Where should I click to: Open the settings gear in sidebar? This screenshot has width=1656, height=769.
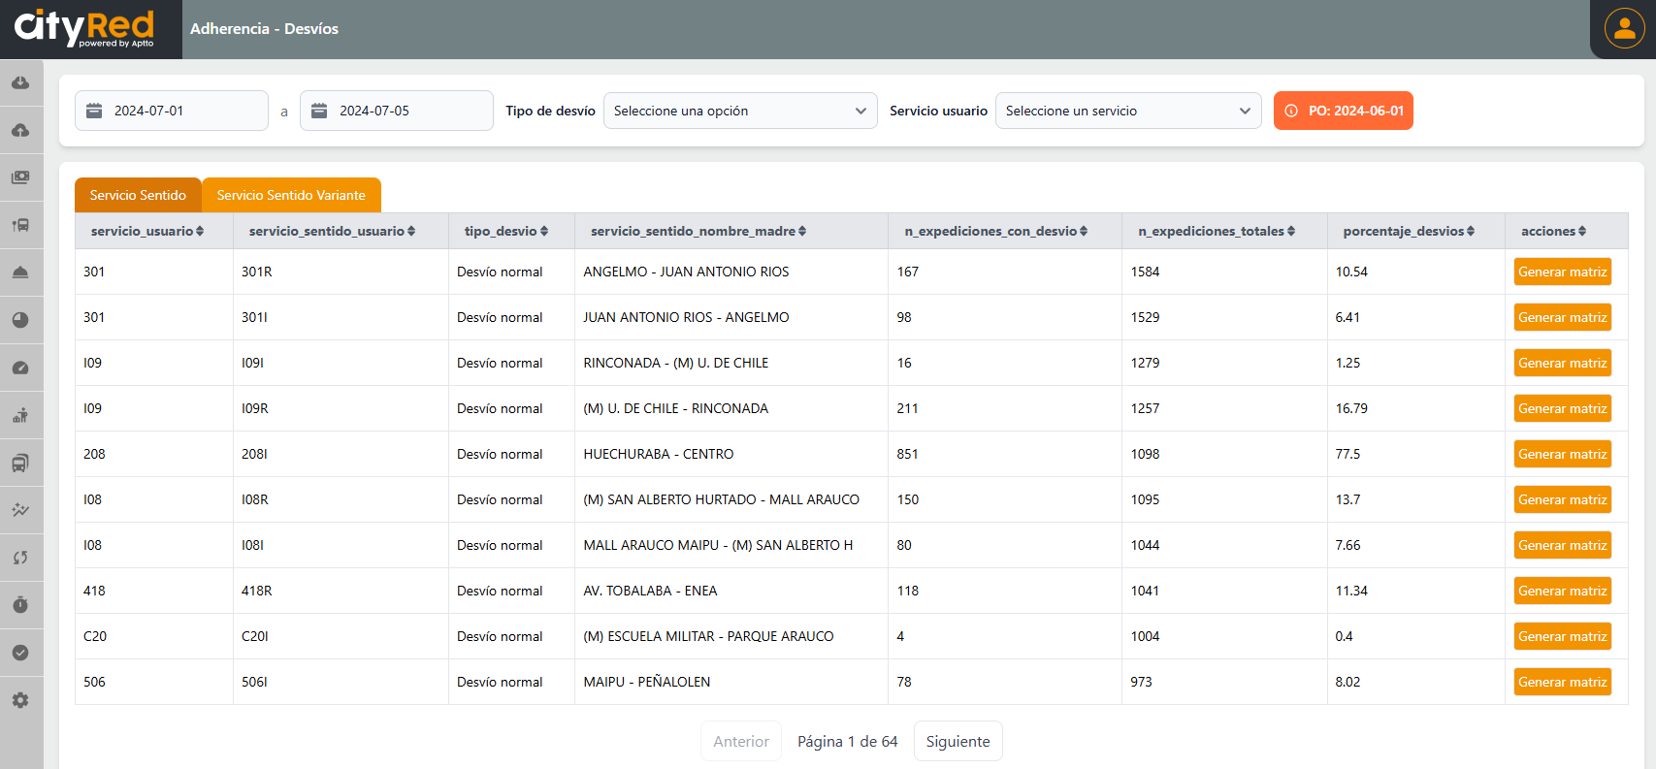[x=20, y=700]
